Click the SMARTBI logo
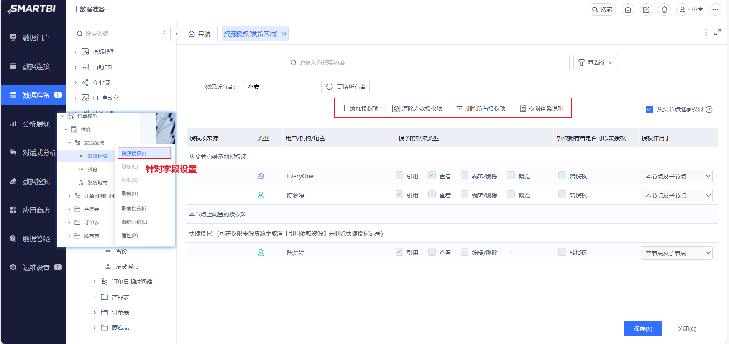The width and height of the screenshot is (729, 344). tap(32, 9)
